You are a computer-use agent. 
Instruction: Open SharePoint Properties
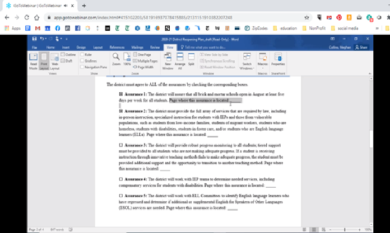[278, 60]
